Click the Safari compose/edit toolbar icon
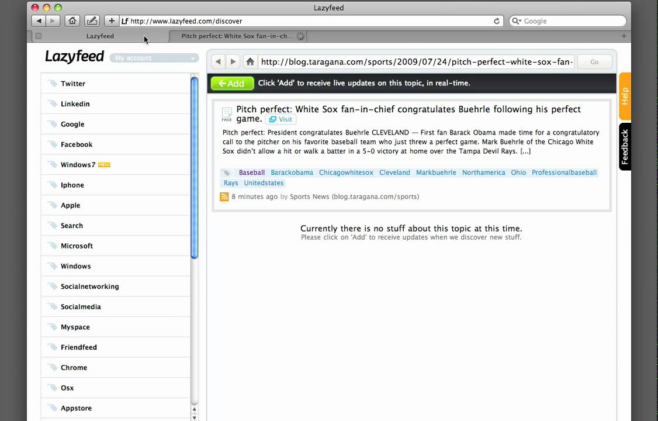 [92, 21]
